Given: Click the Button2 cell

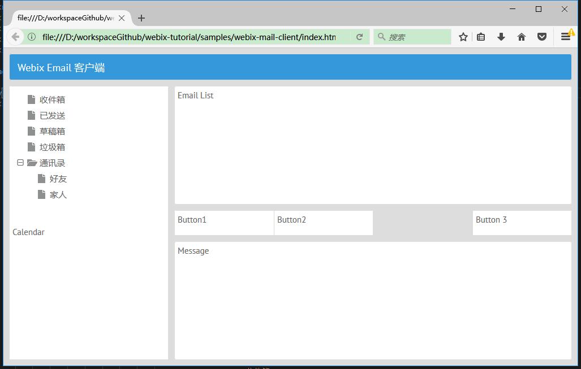Looking at the screenshot, I should pos(324,223).
